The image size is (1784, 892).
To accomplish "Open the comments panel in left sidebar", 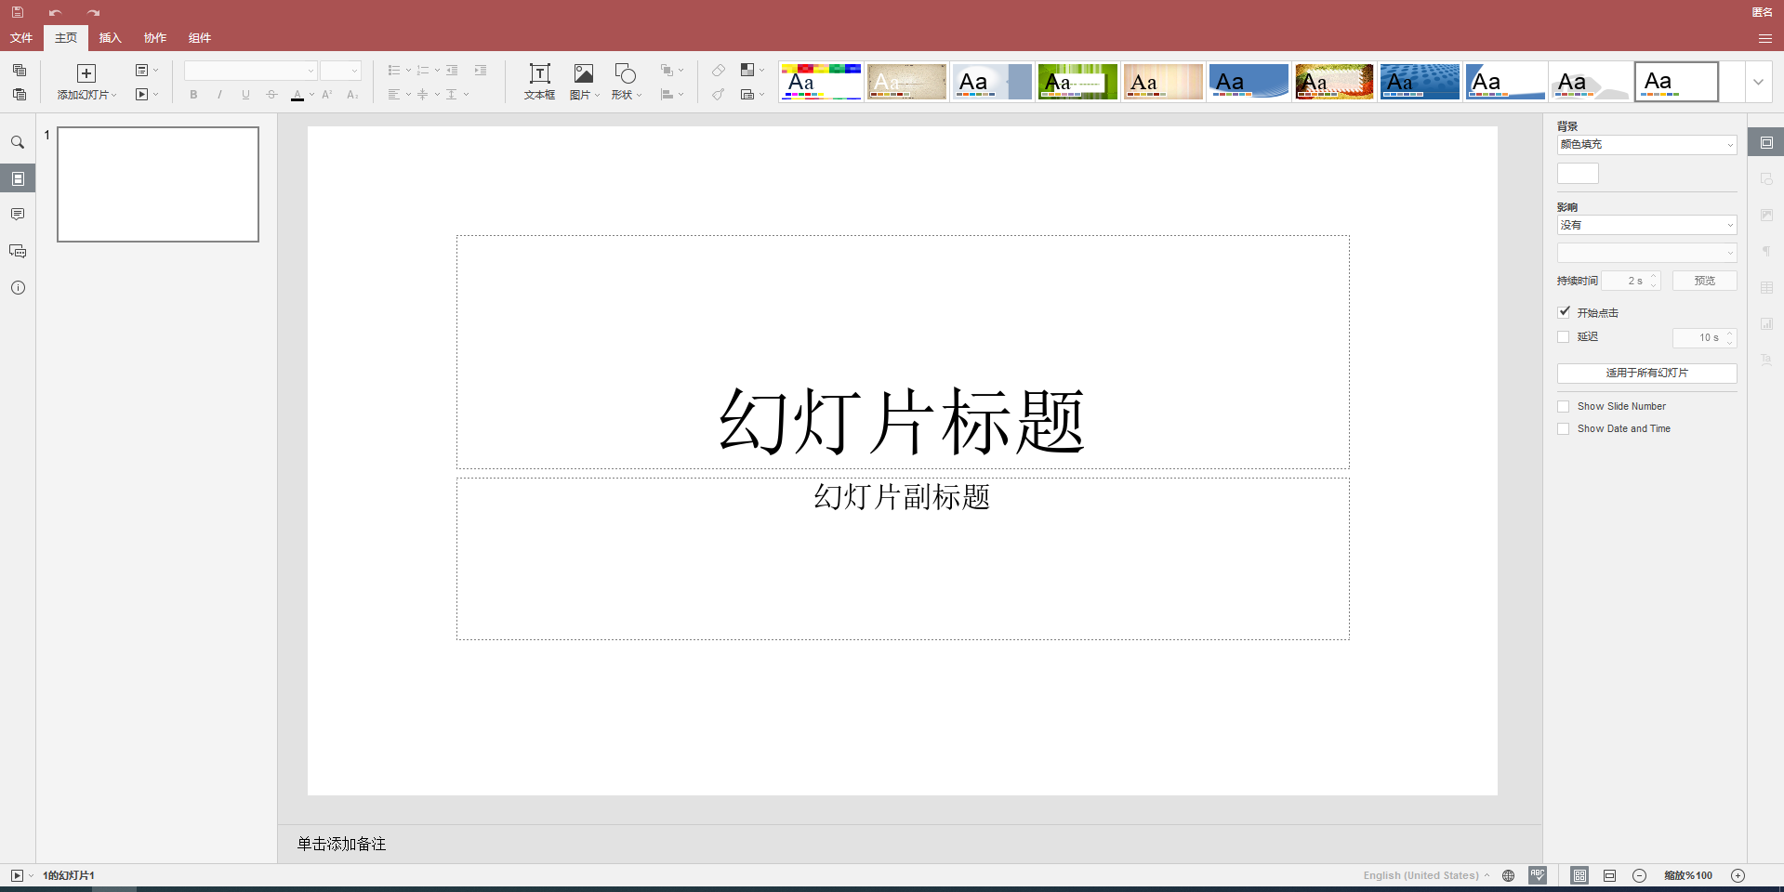I will pos(18,215).
